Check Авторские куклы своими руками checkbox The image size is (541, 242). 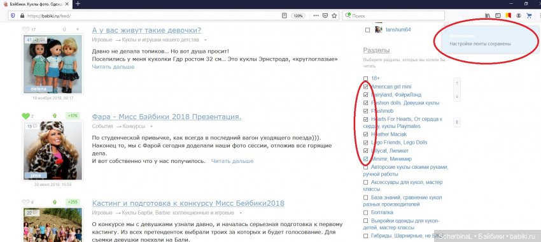tap(366, 167)
